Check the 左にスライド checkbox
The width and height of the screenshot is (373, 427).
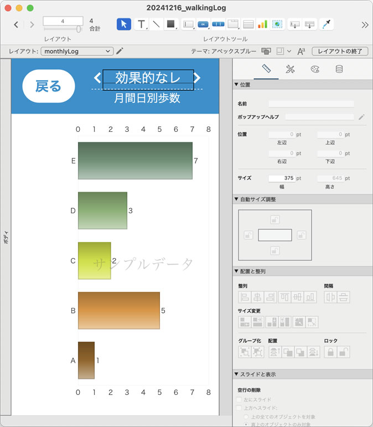tap(239, 399)
